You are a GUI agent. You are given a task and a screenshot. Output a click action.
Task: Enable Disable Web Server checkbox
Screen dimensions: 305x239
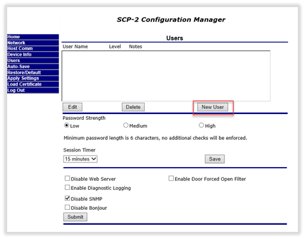tap(67, 178)
